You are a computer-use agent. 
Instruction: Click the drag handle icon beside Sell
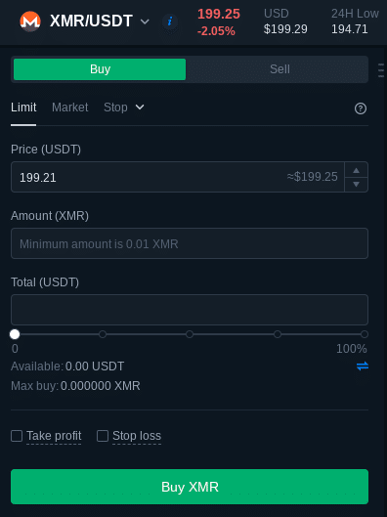coord(381,70)
